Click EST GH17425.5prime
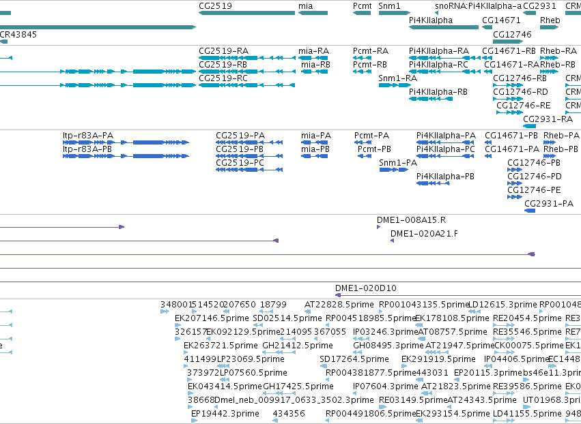The image size is (581, 424). [298, 387]
